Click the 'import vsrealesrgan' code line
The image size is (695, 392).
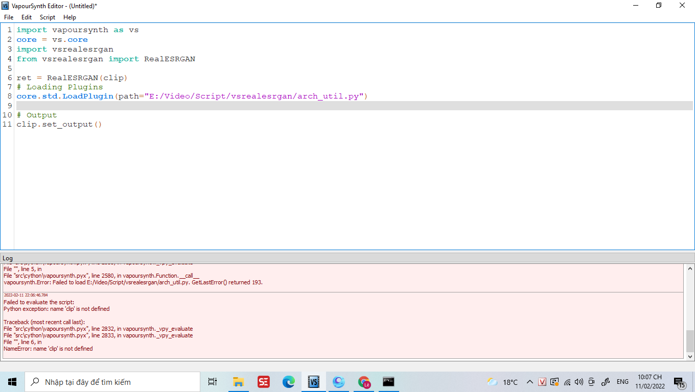pos(65,50)
